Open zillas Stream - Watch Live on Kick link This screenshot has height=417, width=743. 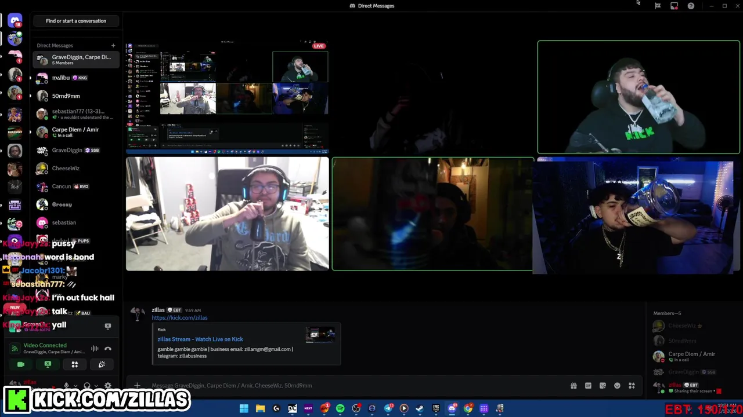[x=200, y=339]
